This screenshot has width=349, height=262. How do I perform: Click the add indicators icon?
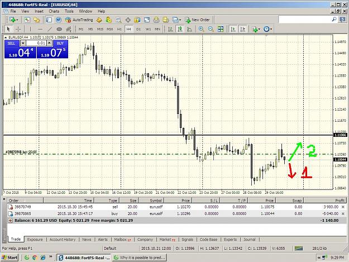(255, 29)
